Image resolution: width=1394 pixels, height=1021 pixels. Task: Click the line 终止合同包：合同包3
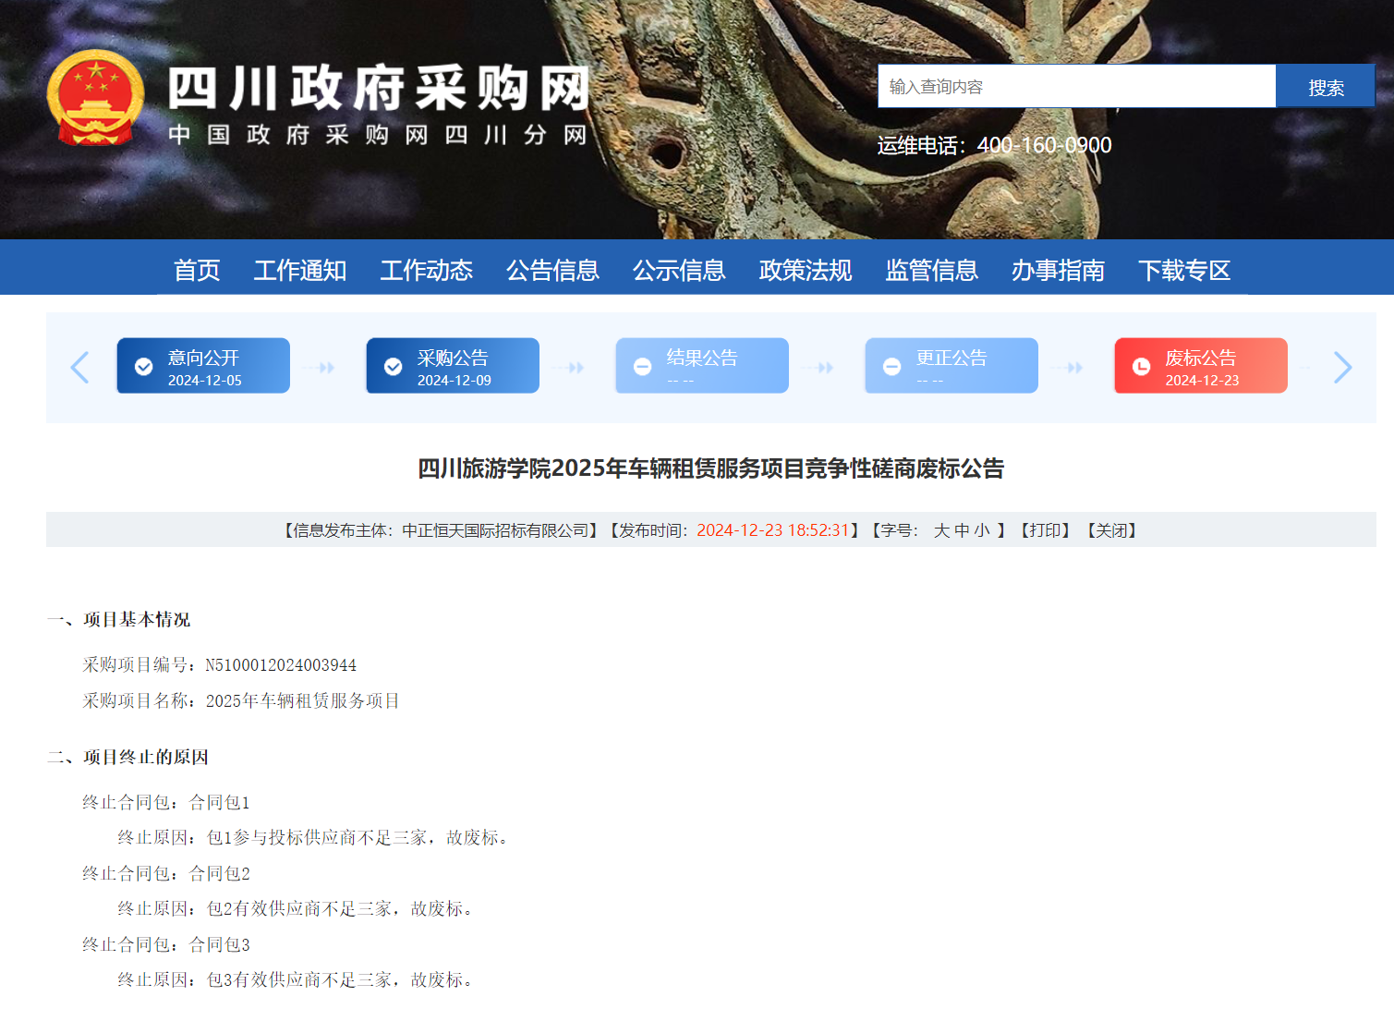click(x=166, y=944)
